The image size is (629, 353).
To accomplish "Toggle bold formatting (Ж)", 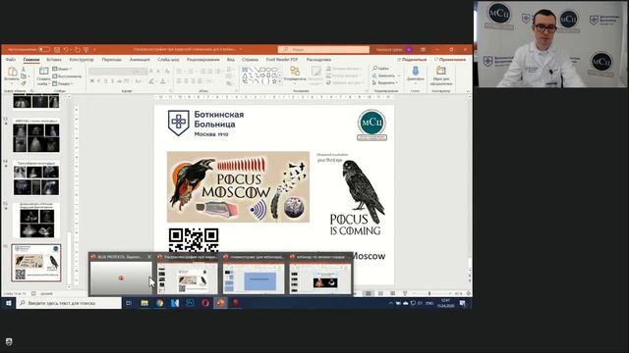I will click(x=91, y=81).
